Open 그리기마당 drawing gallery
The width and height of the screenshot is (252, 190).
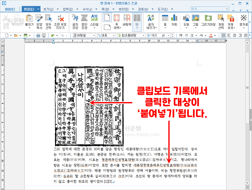click(208, 20)
